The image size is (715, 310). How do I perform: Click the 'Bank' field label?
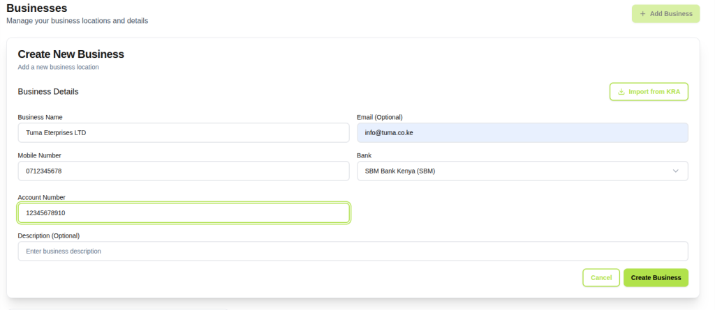364,155
